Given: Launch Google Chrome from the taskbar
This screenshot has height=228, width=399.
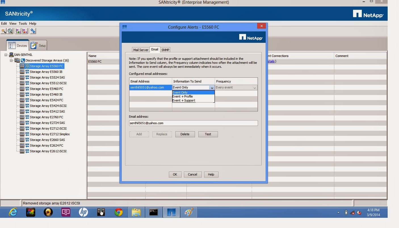Looking at the screenshot, I should [x=118, y=212].
